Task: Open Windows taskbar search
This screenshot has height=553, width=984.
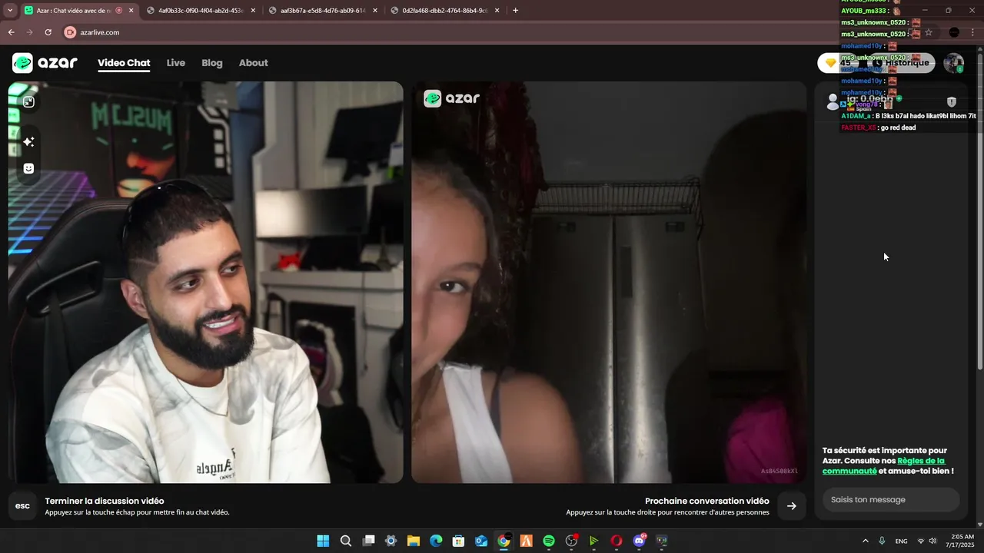Action: click(x=346, y=541)
